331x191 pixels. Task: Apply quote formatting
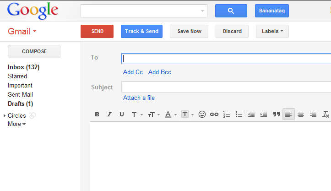point(276,115)
